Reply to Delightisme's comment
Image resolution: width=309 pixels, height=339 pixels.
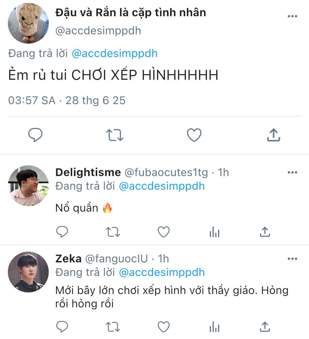pos(62,232)
